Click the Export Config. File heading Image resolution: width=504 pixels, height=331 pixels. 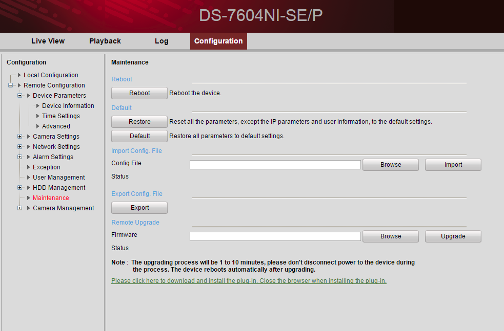(137, 194)
